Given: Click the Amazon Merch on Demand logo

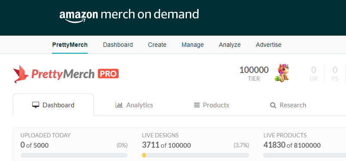Looking at the screenshot, I should [x=129, y=15].
